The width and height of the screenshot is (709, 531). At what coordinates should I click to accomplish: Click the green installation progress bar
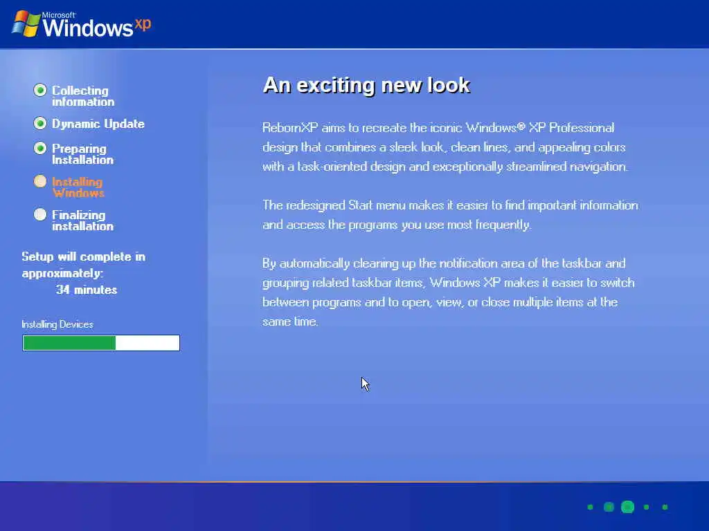point(101,343)
